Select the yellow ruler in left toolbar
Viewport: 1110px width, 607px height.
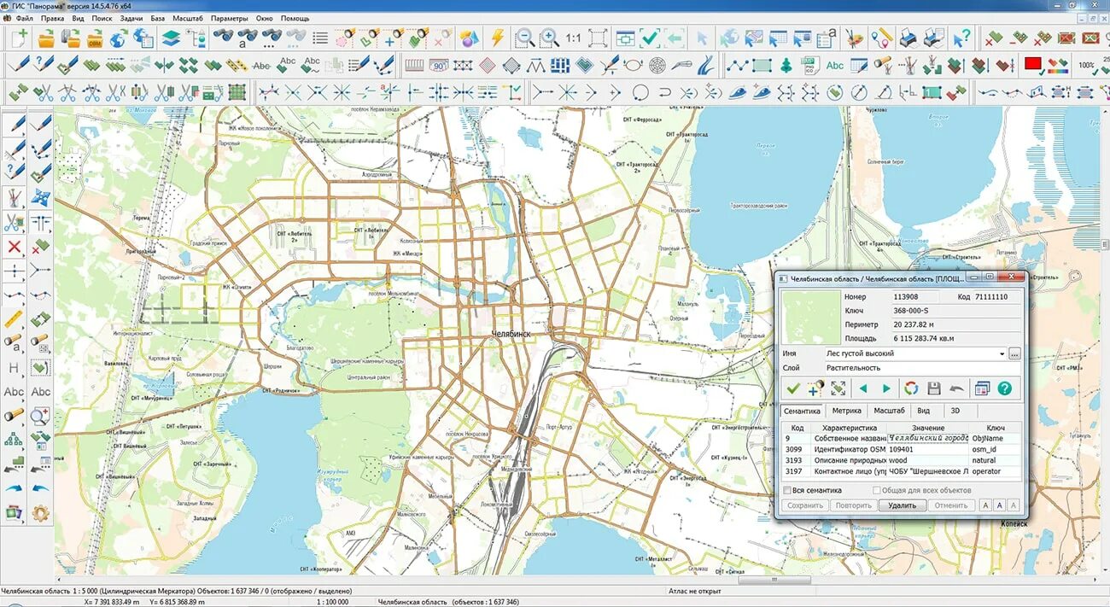14,319
